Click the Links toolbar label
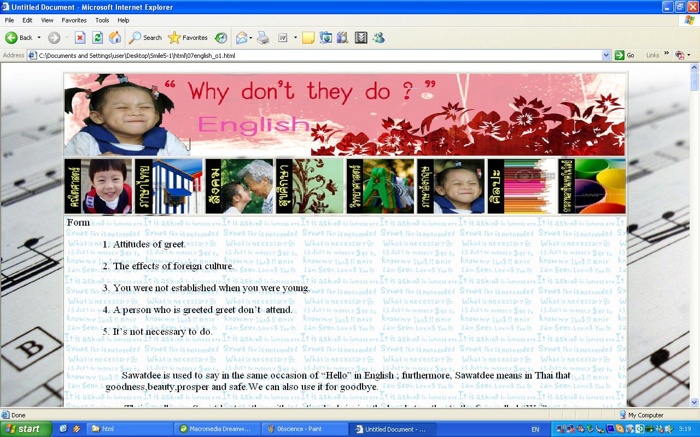This screenshot has height=437, width=700. pos(652,55)
